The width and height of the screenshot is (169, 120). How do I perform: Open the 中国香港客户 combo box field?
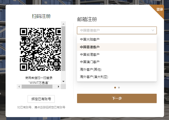point(117,30)
